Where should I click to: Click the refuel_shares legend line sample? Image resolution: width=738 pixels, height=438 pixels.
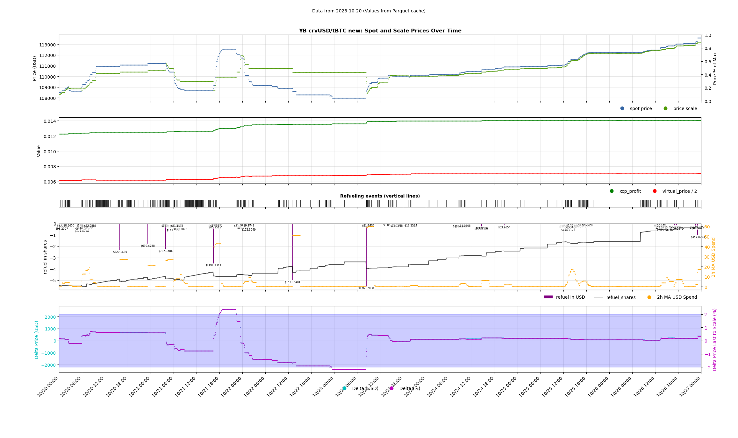598,297
